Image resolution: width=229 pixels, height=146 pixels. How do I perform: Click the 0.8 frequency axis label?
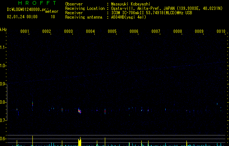[x=3, y=102]
